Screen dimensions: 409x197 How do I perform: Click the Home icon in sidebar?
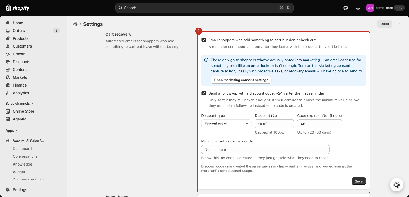point(8,23)
